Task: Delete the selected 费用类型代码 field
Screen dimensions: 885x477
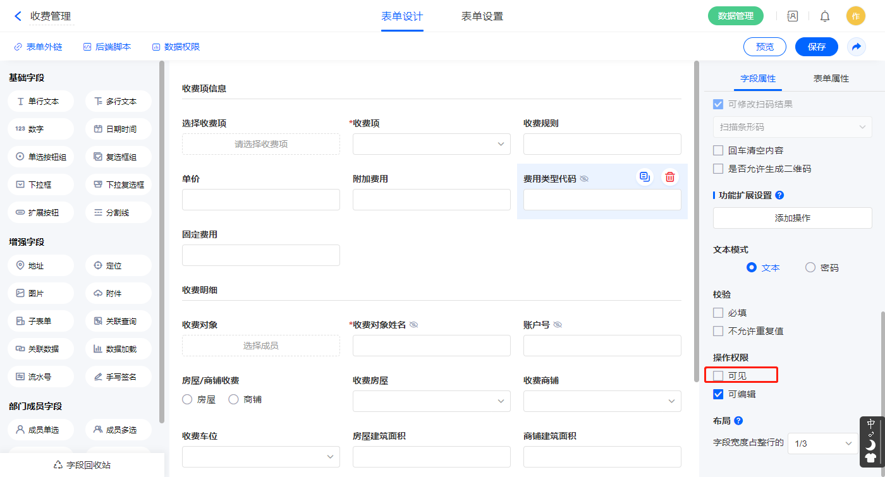Action: [669, 178]
